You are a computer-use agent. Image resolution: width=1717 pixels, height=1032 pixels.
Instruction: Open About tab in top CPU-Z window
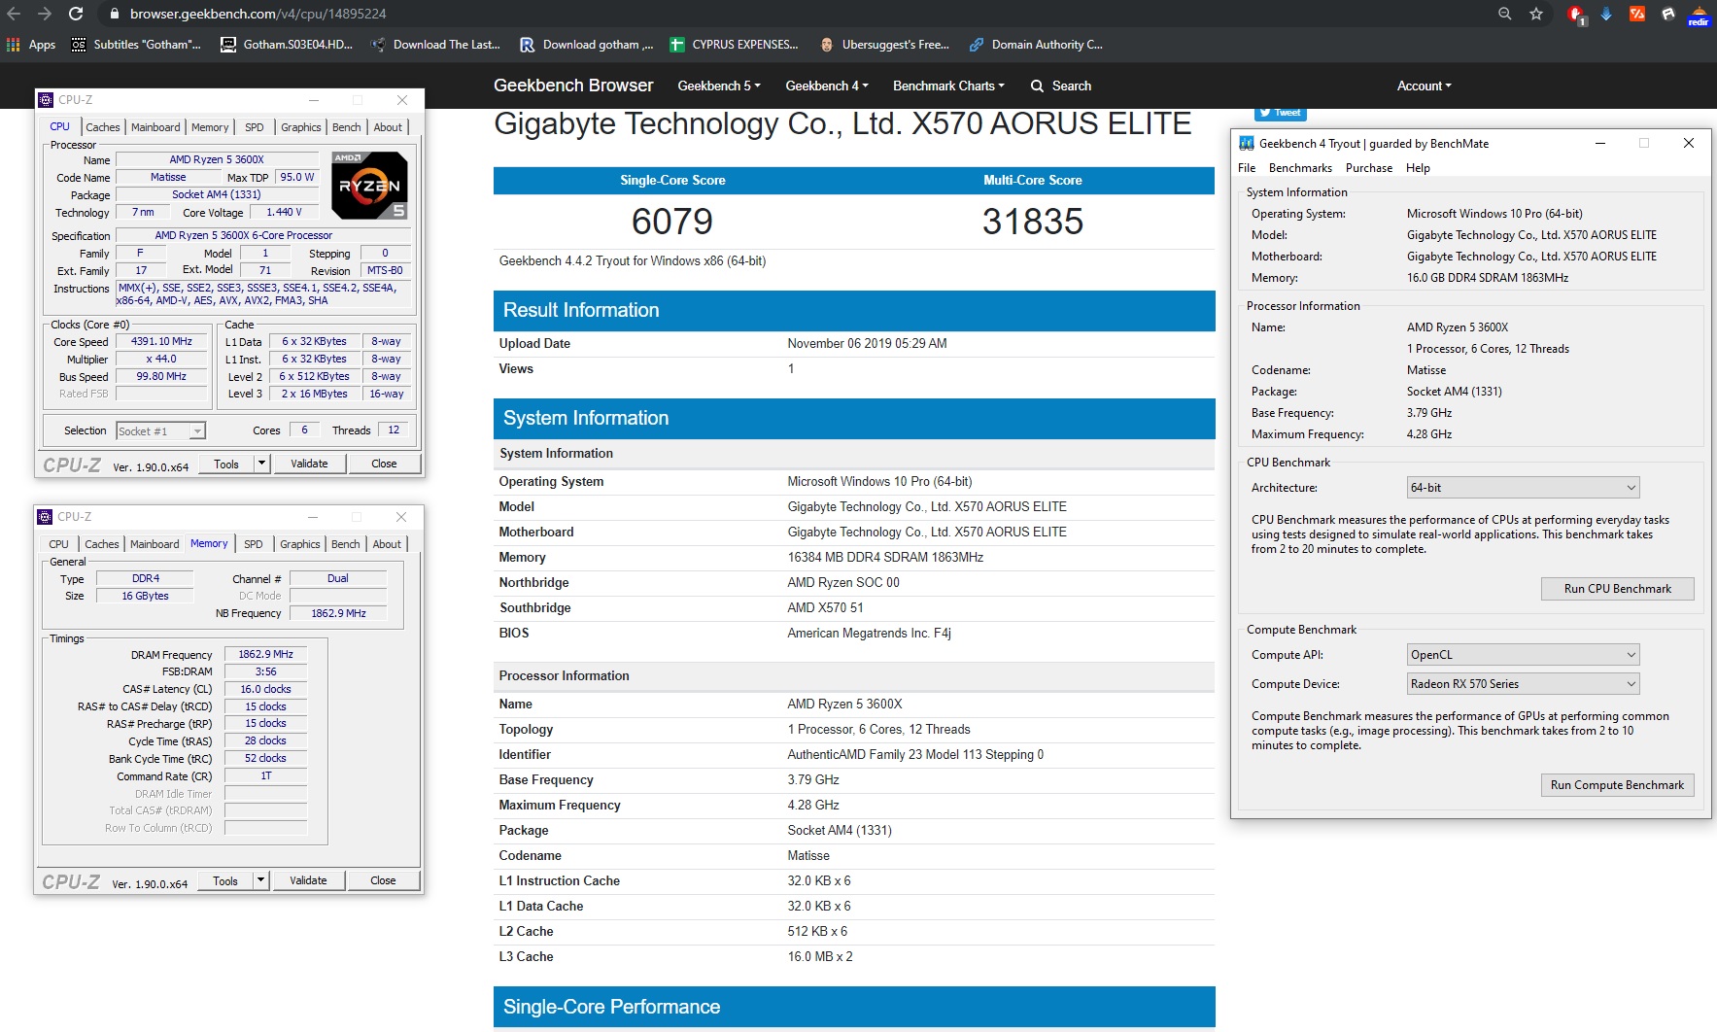(x=388, y=127)
